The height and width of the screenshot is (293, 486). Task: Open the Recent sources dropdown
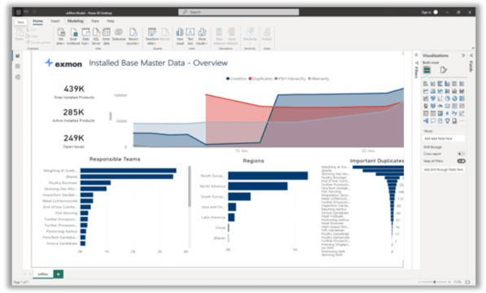click(x=133, y=37)
